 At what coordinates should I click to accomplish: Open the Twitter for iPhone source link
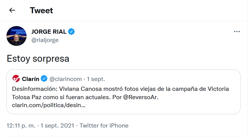[x=104, y=126]
